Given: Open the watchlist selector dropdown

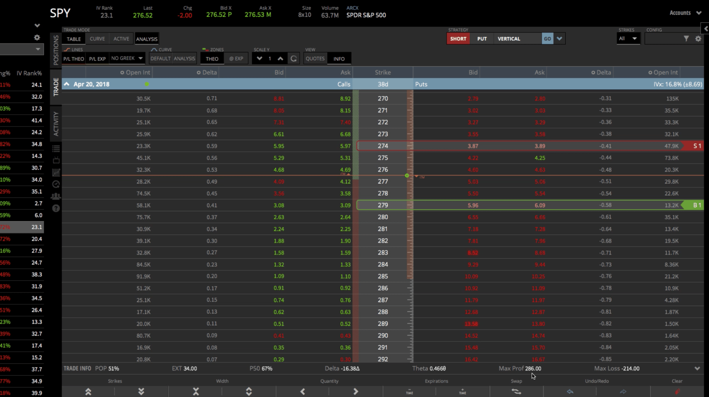Looking at the screenshot, I should pos(22,49).
